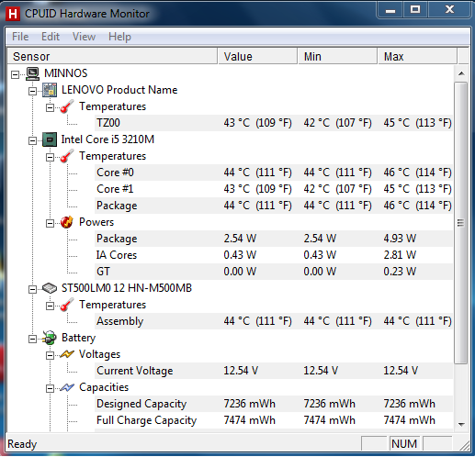Collapse the Battery node
The height and width of the screenshot is (457, 475).
pyautogui.click(x=32, y=339)
